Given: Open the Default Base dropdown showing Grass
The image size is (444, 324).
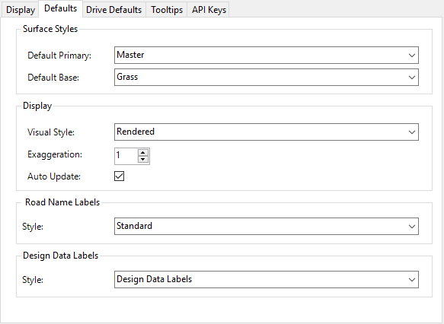Looking at the screenshot, I should pyautogui.click(x=267, y=77).
